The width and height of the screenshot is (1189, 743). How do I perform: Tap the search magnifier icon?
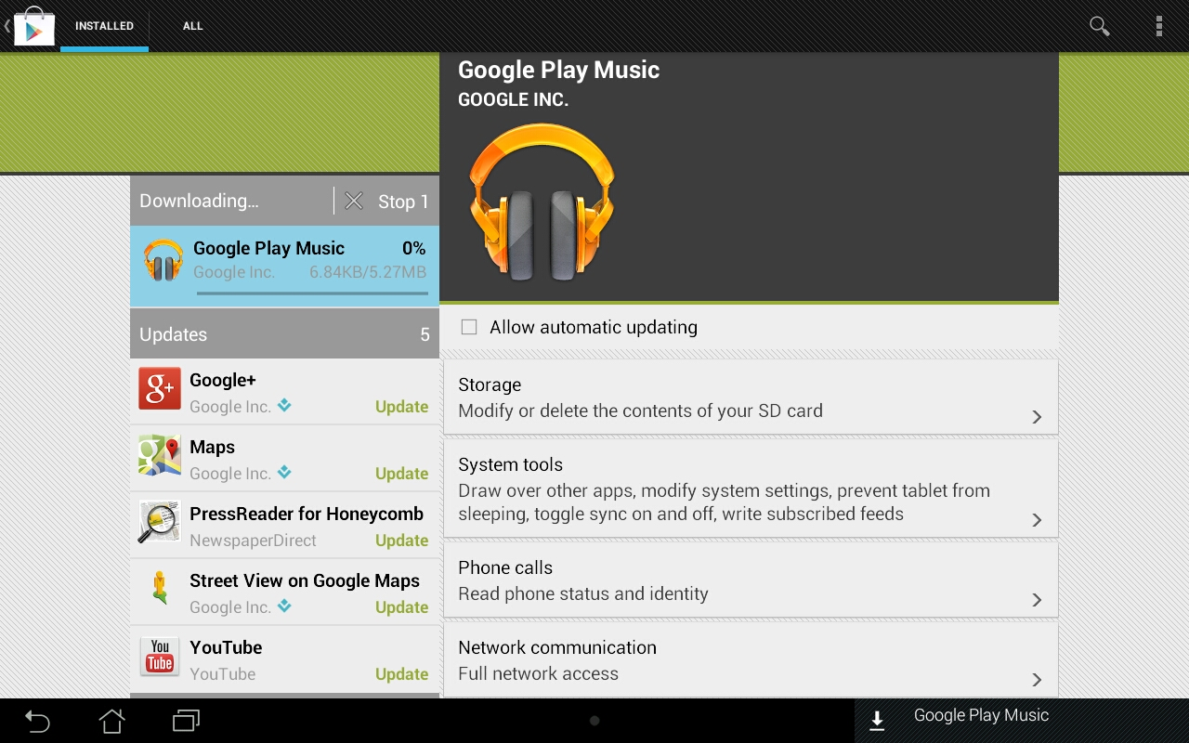[1100, 26]
